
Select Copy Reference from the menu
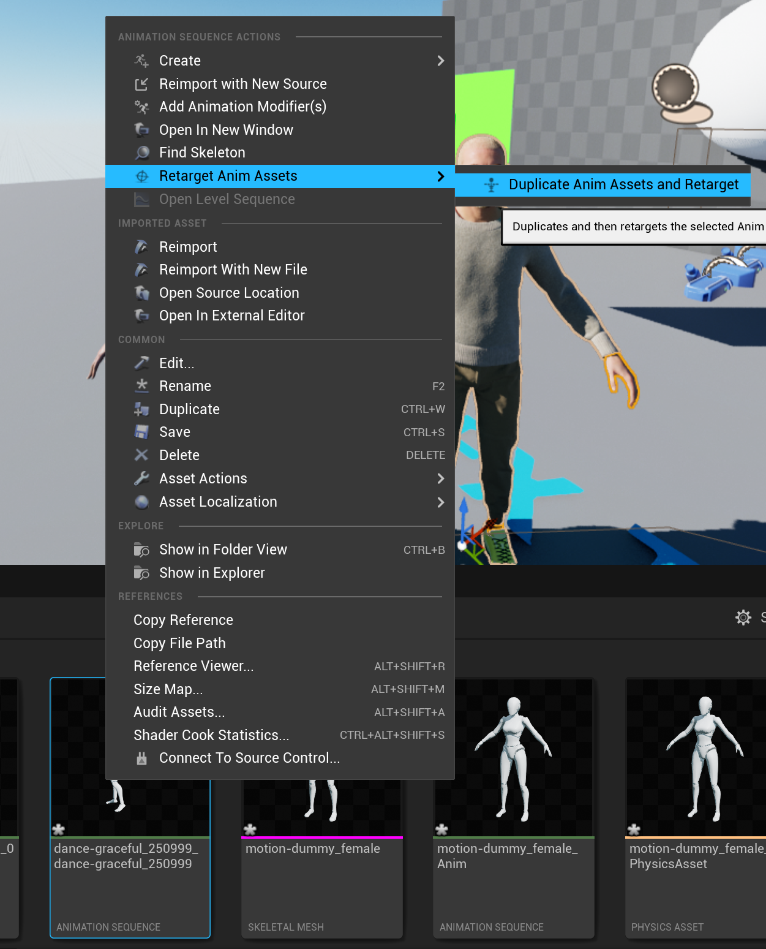point(183,620)
